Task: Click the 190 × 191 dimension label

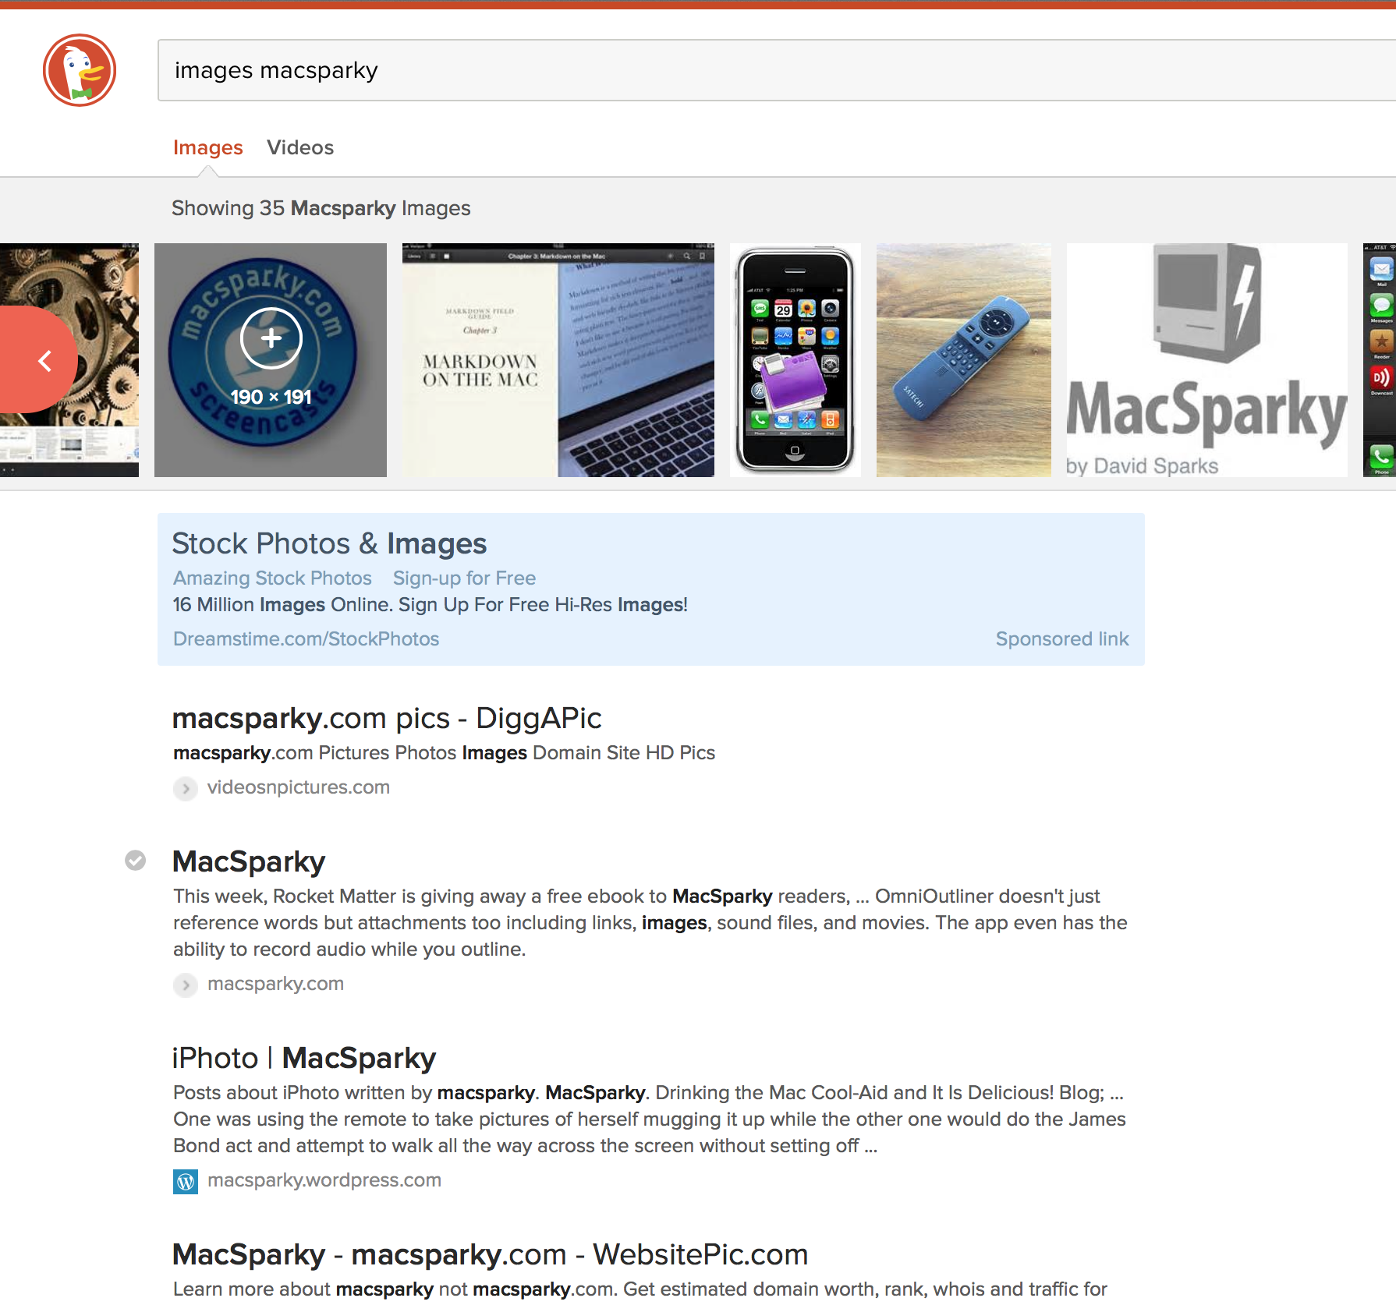Action: click(271, 397)
